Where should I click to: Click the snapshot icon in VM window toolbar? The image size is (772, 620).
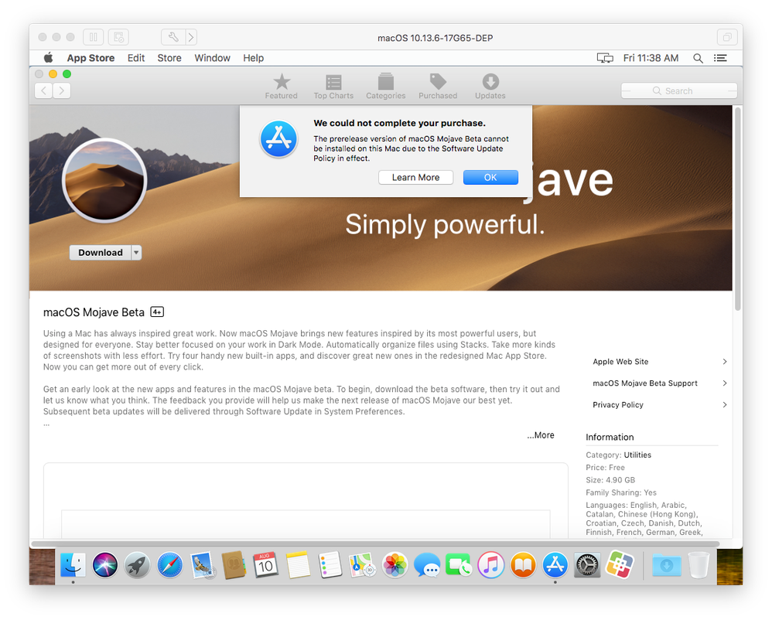tap(118, 37)
